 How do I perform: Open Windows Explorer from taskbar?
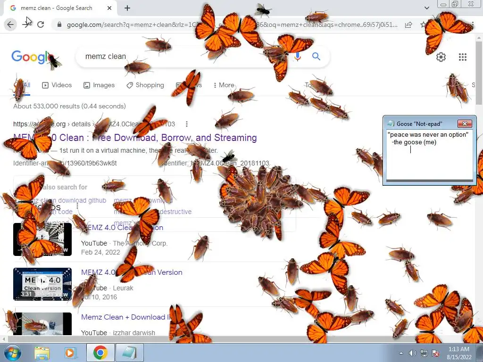point(42,353)
